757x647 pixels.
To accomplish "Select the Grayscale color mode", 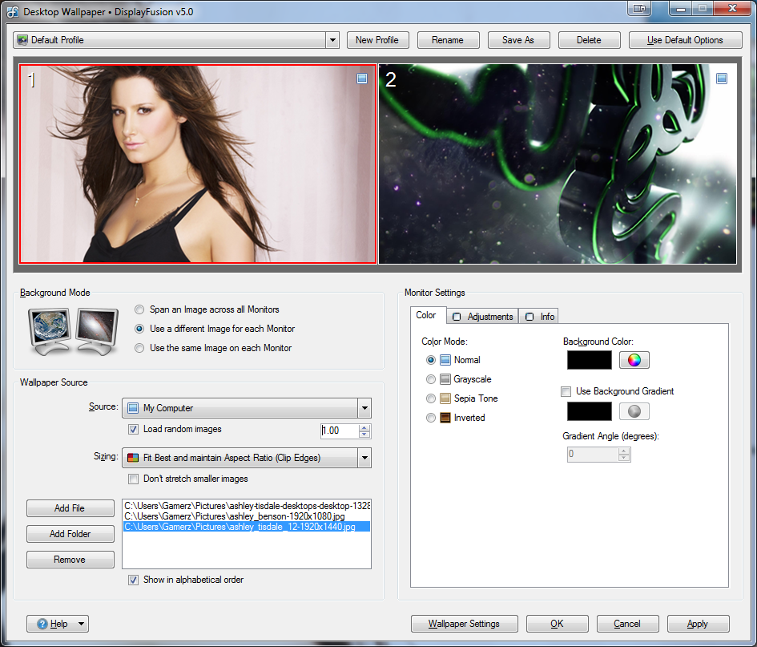I will pos(432,379).
